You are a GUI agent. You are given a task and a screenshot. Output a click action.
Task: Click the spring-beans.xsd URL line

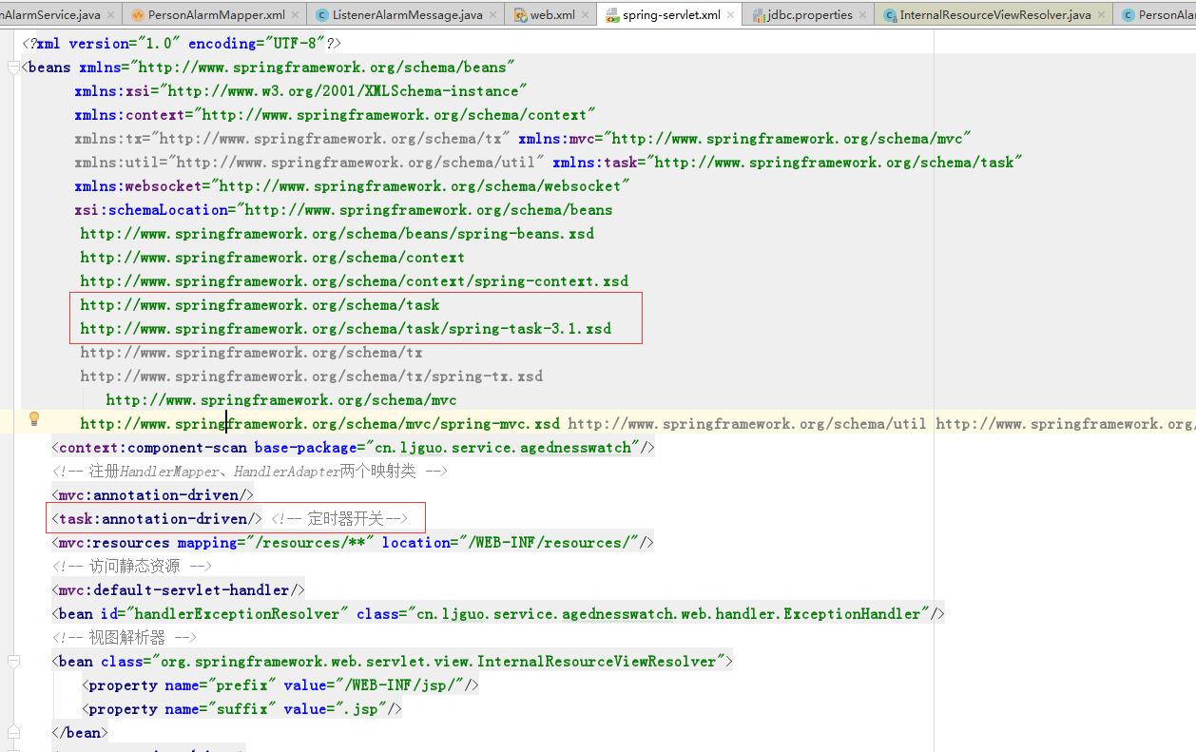(x=338, y=234)
